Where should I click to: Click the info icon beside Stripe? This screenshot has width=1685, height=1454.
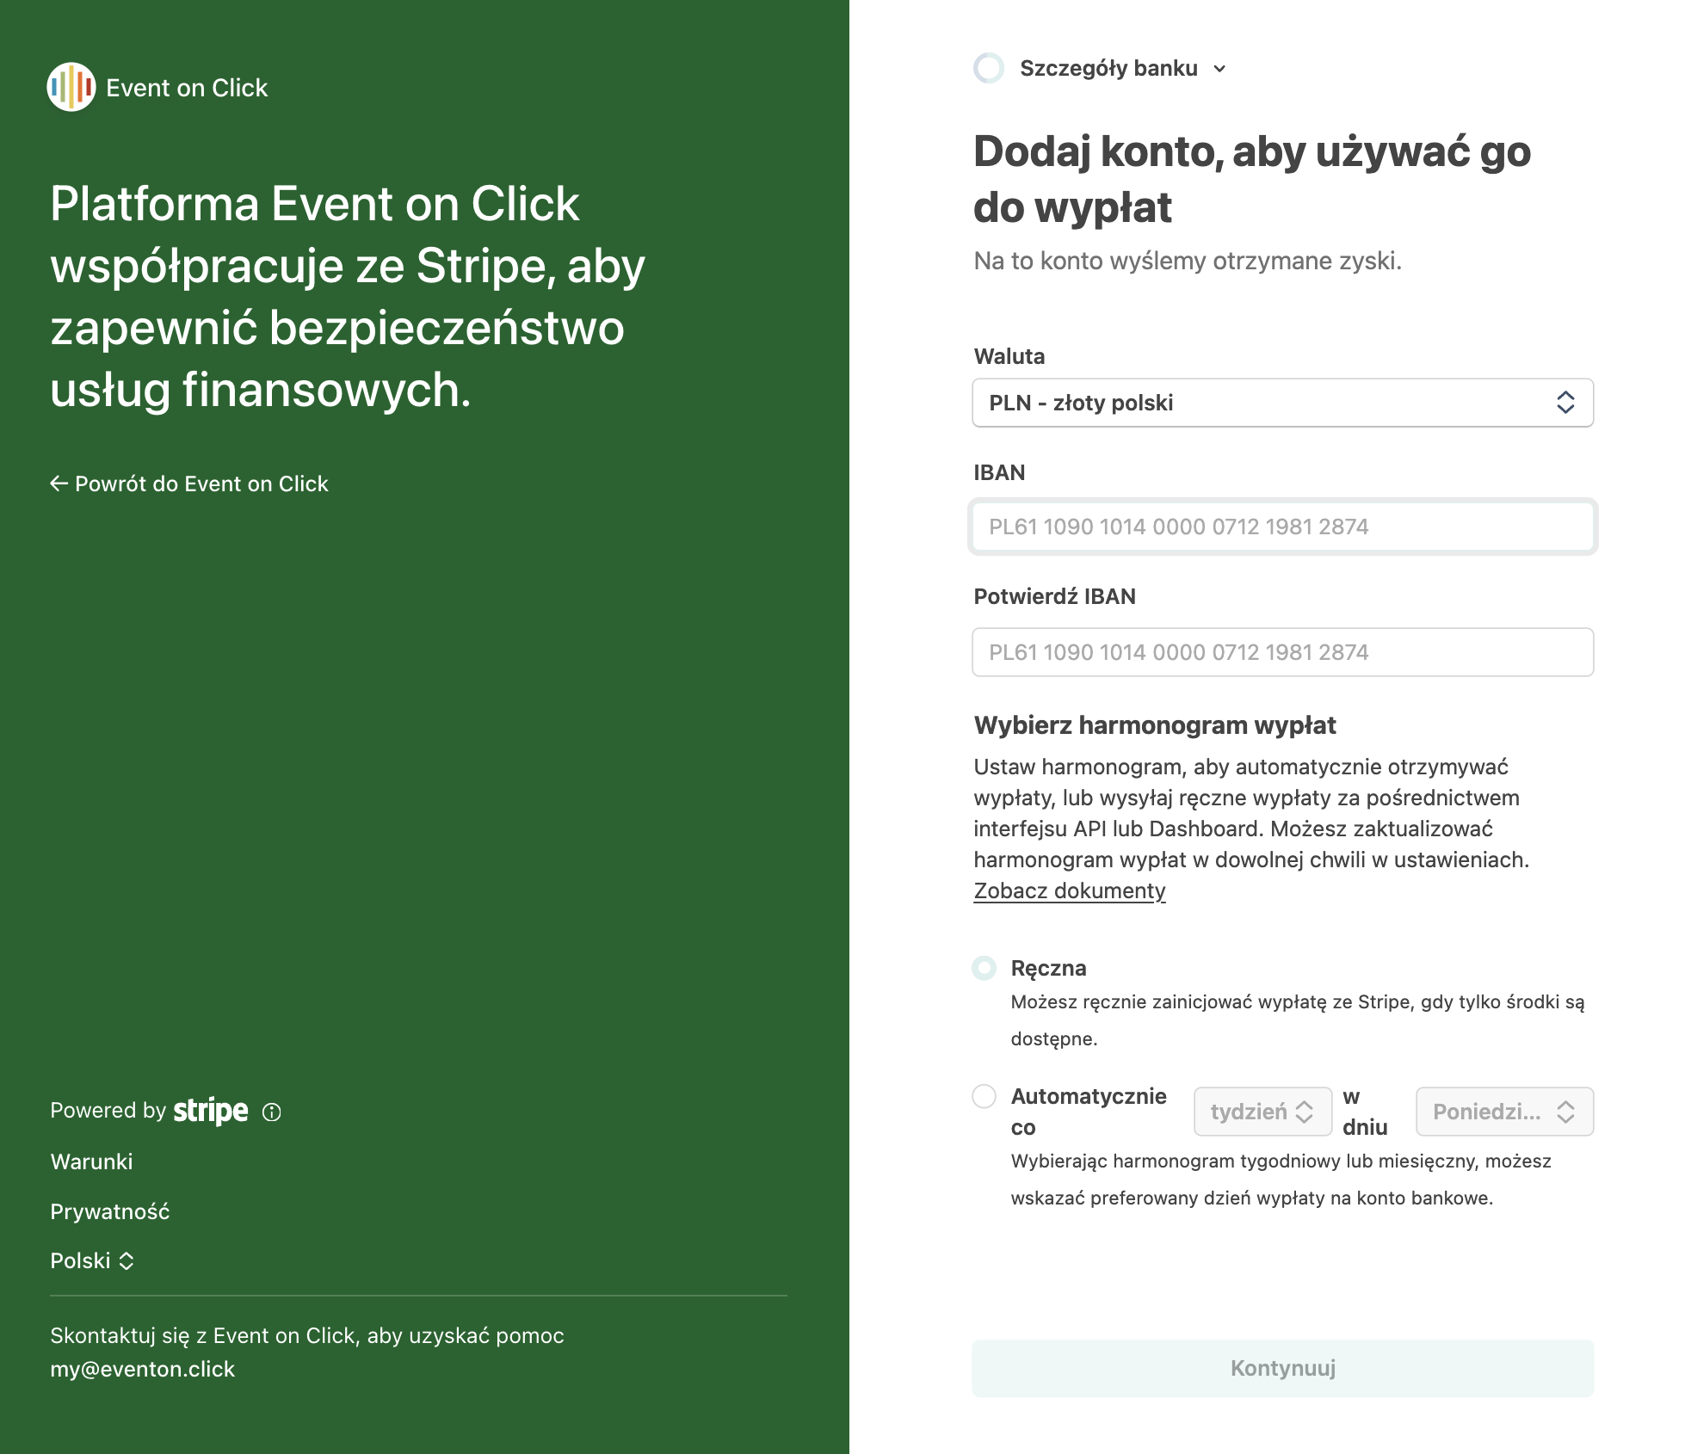tap(272, 1112)
